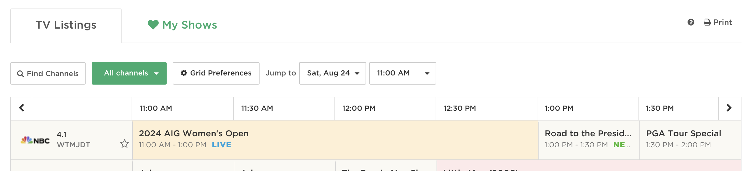750x171 pixels.
Task: Open the All channels dropdown
Action: click(x=129, y=73)
